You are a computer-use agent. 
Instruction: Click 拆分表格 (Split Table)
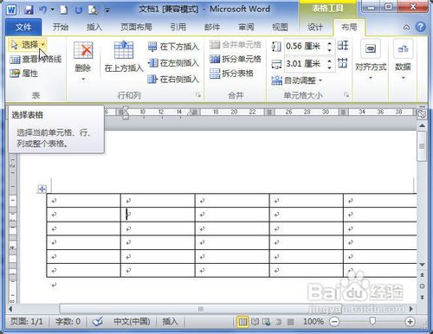click(x=231, y=74)
